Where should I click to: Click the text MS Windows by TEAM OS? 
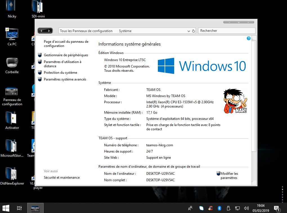click(166, 96)
